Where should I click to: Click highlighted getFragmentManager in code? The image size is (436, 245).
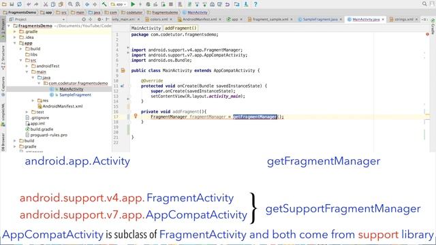pyautogui.click(x=255, y=116)
